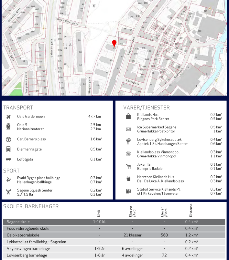
Task: Click the Kingos gate label on map
Action: click(89, 85)
